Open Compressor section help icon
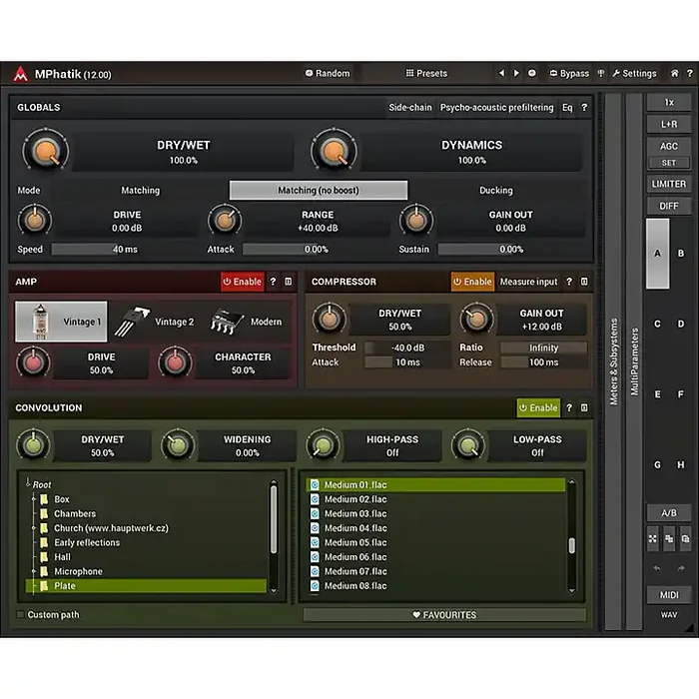This screenshot has height=699, width=699. 569,282
